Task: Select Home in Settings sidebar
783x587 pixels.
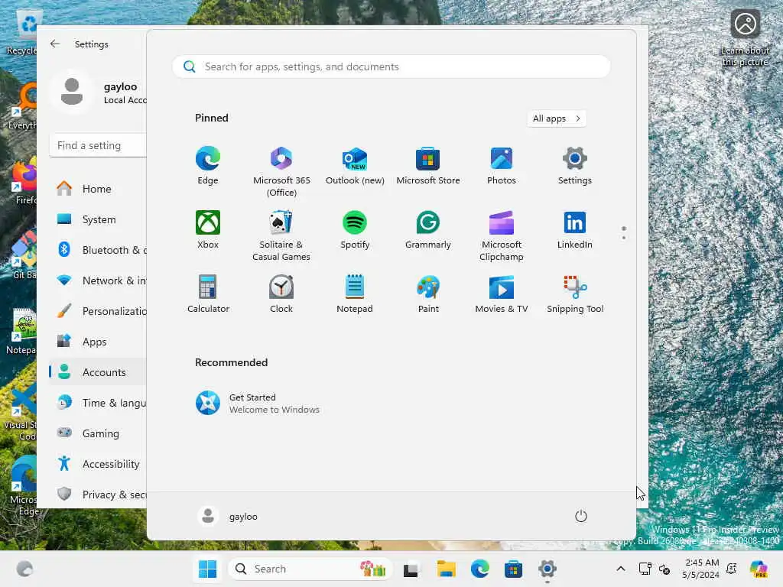Action: [x=98, y=189]
